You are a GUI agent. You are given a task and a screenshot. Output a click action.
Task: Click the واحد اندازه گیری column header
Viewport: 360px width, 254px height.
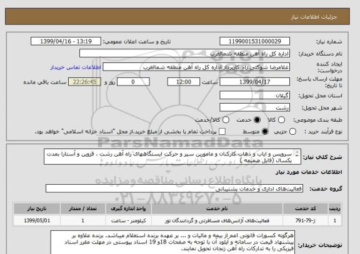128,208
